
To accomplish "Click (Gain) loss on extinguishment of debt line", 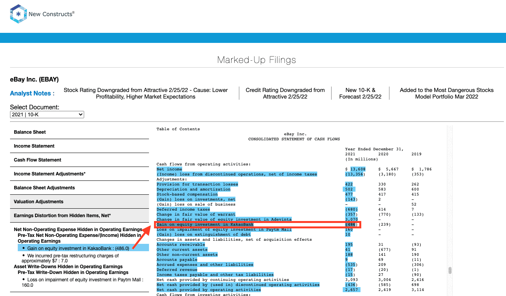I will (x=204, y=235).
